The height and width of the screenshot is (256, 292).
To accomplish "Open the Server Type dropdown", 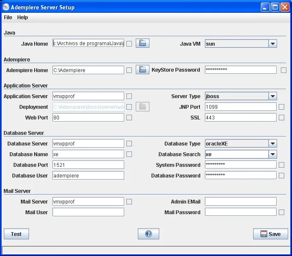I will click(x=273, y=96).
